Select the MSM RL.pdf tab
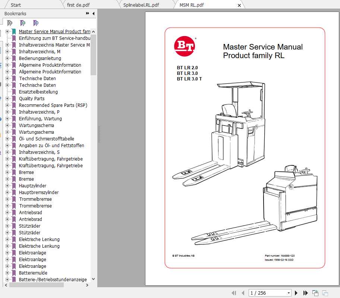340x298 pixels. (x=192, y=5)
